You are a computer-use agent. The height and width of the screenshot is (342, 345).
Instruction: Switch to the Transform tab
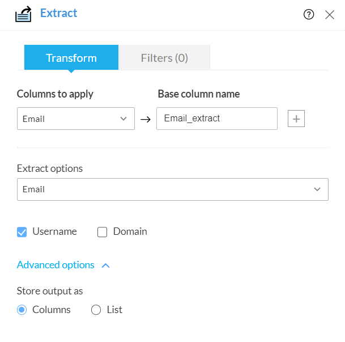tap(71, 58)
